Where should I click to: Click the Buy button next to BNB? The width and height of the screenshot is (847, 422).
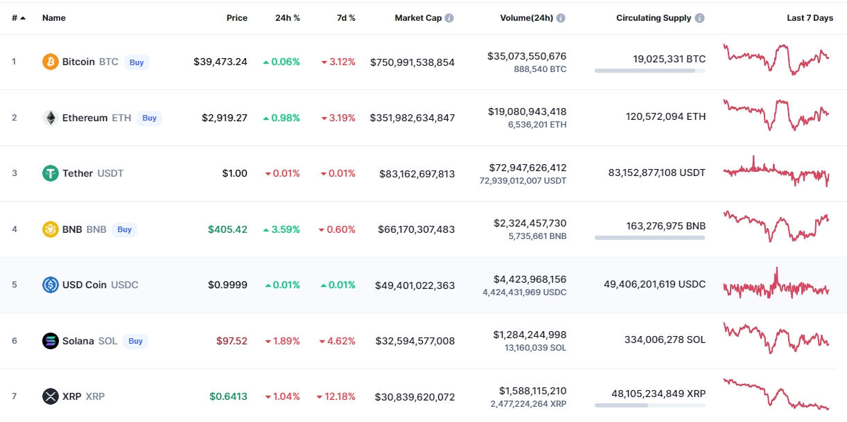click(x=124, y=229)
